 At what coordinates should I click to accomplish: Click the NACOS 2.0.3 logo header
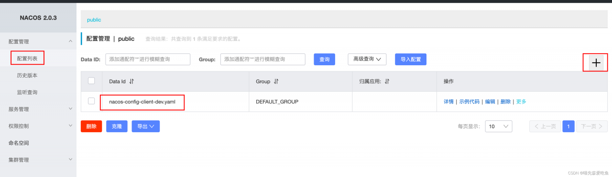click(38, 18)
